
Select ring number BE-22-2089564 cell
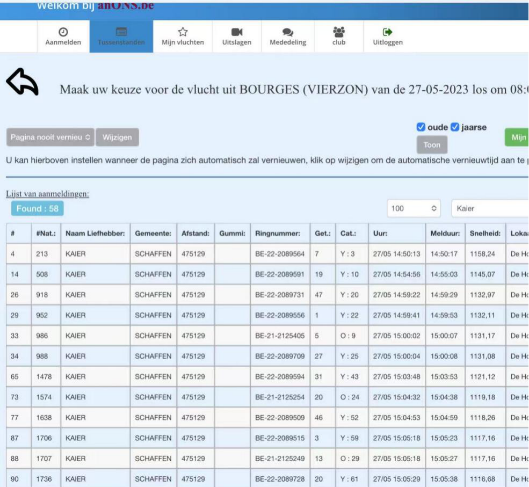click(x=280, y=254)
